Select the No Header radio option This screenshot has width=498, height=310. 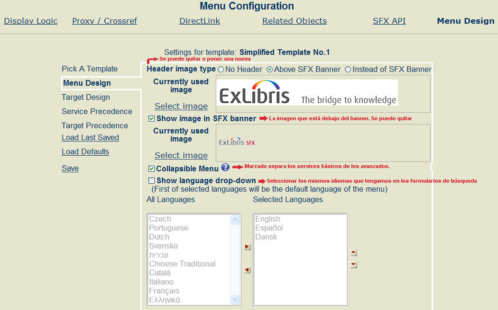click(221, 70)
